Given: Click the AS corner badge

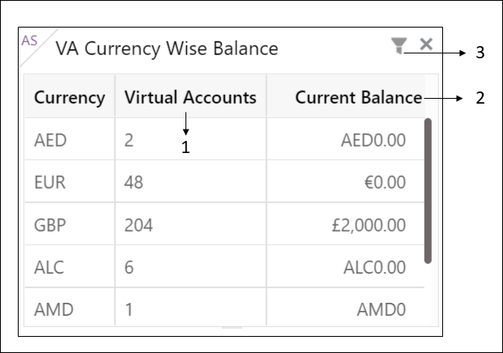Looking at the screenshot, I should [29, 40].
